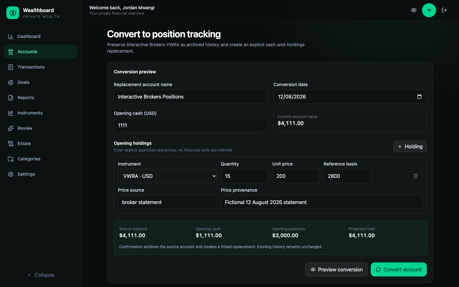Select the Goals menu item
This screenshot has height=287, width=459.
tap(40, 82)
